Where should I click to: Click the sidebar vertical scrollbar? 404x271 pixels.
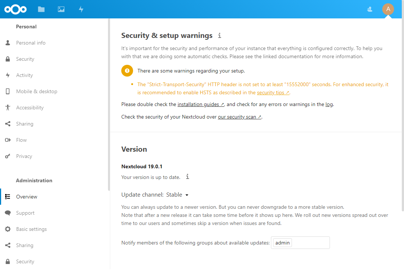click(x=109, y=105)
